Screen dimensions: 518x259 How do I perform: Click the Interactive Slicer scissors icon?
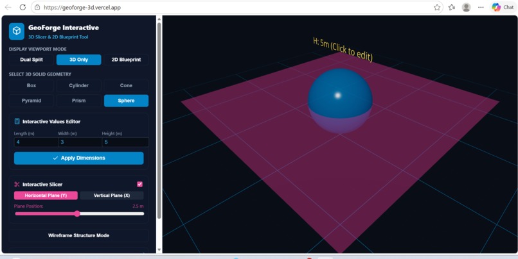coord(17,184)
